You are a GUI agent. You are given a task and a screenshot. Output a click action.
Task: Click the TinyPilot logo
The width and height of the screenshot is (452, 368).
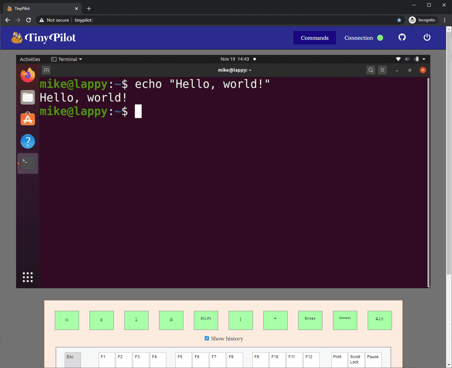click(x=43, y=38)
